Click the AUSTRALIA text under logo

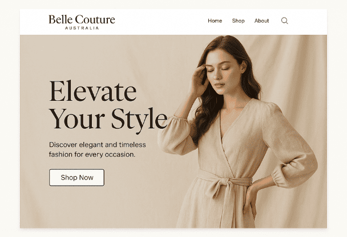pyautogui.click(x=82, y=28)
